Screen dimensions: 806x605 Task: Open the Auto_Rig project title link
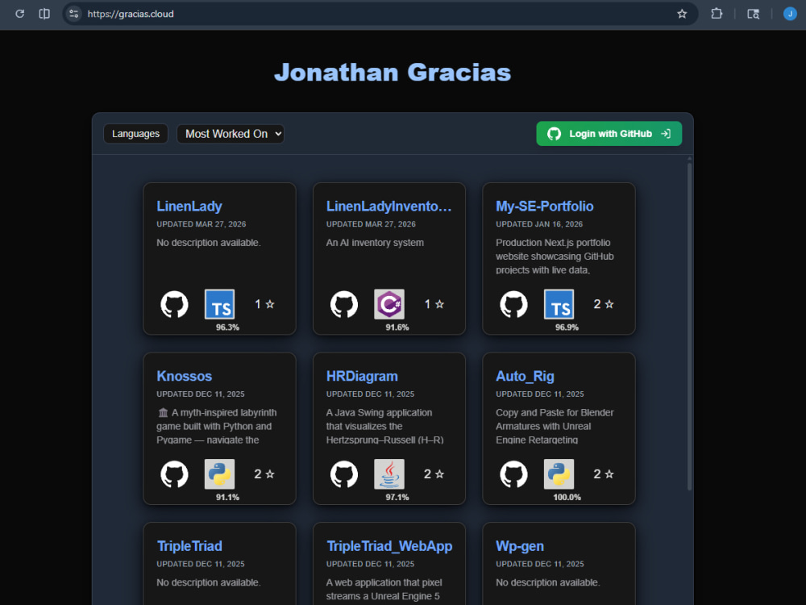point(525,376)
